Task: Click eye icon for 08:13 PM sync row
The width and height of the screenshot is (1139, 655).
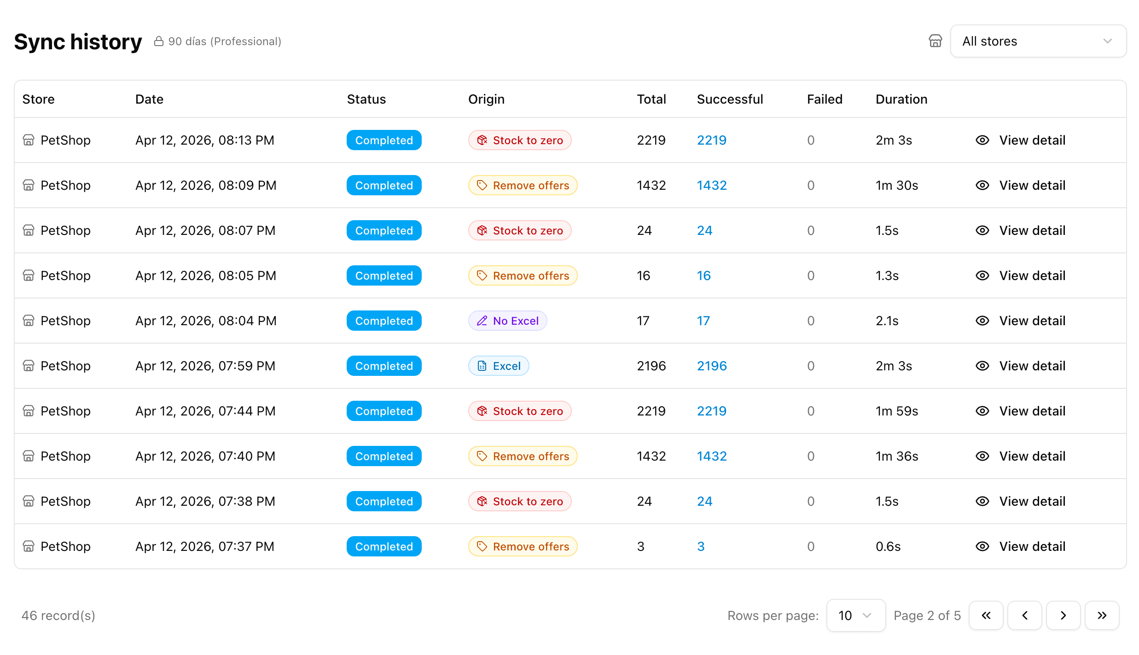Action: (982, 140)
